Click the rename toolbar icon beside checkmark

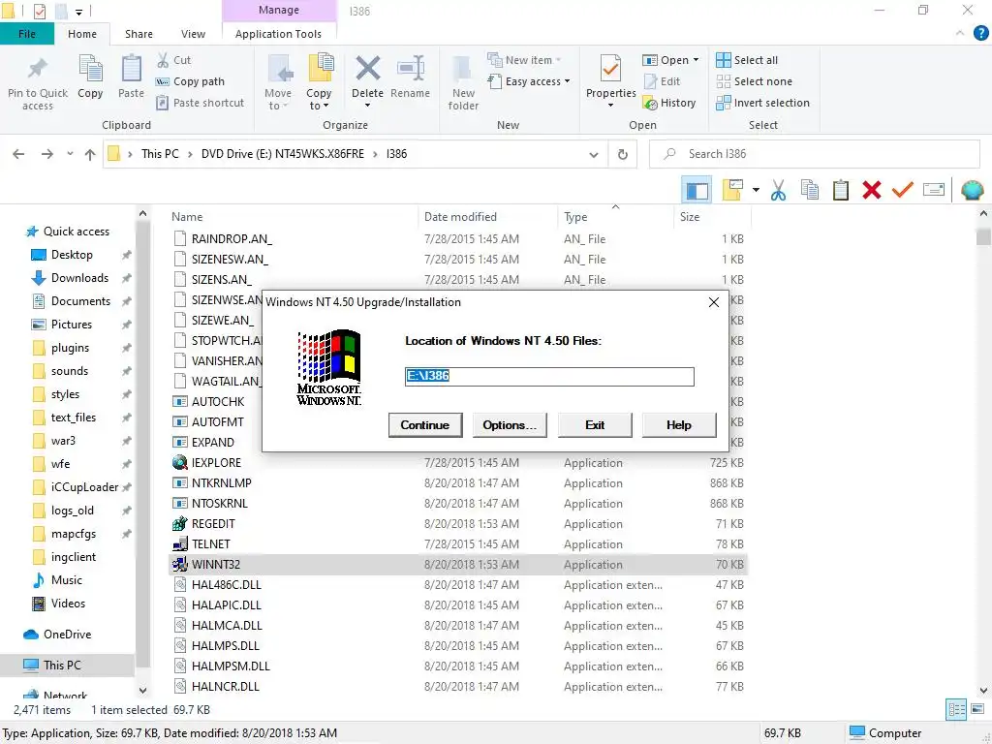tap(934, 190)
